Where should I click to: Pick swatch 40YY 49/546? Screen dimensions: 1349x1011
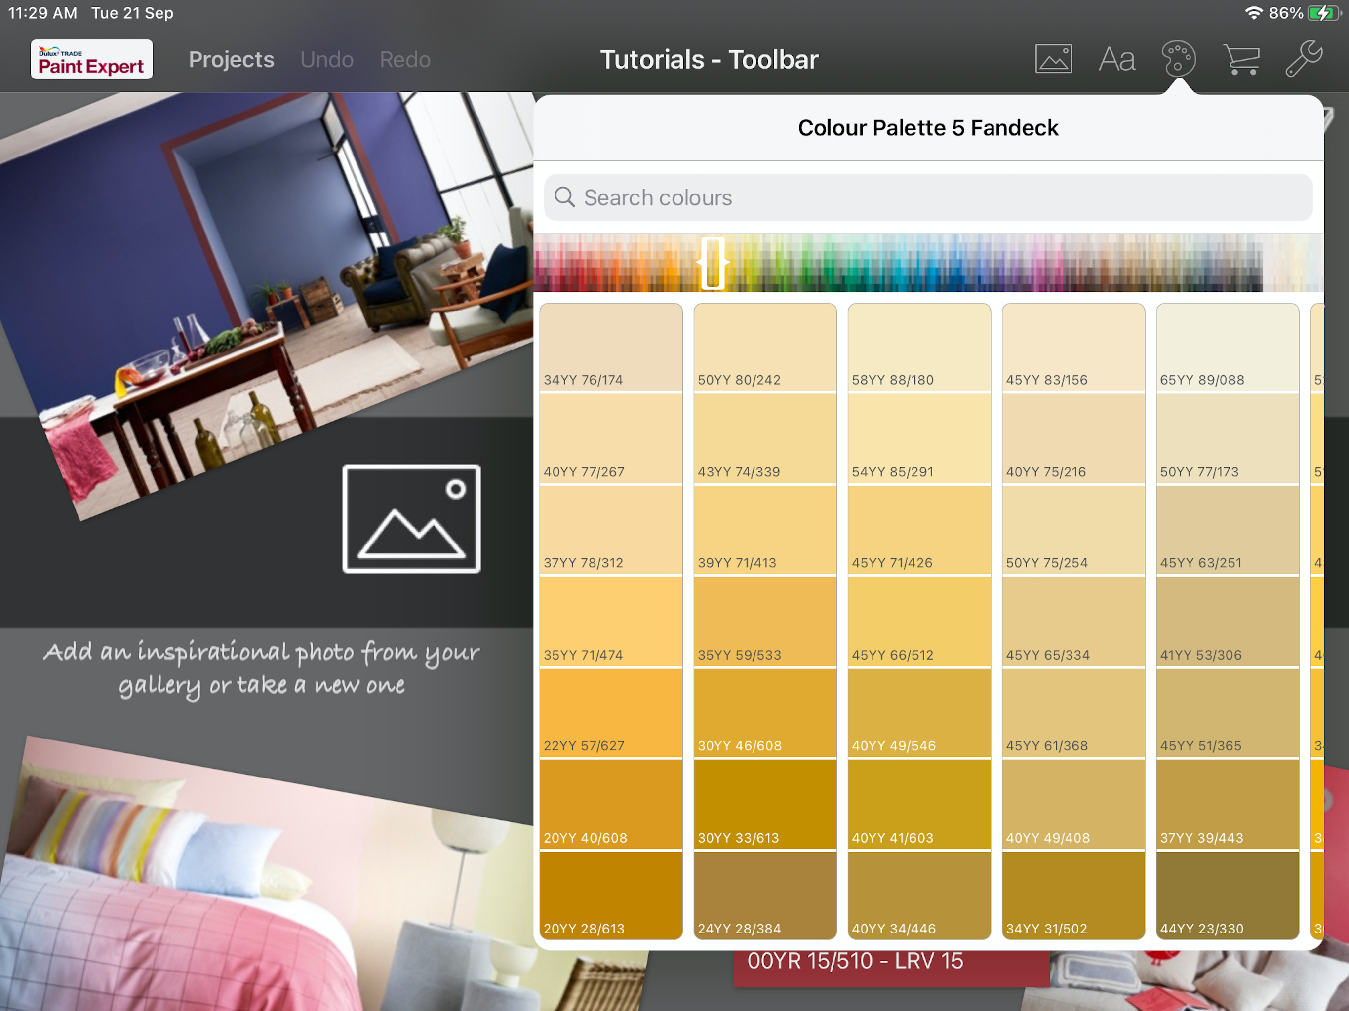coord(919,713)
